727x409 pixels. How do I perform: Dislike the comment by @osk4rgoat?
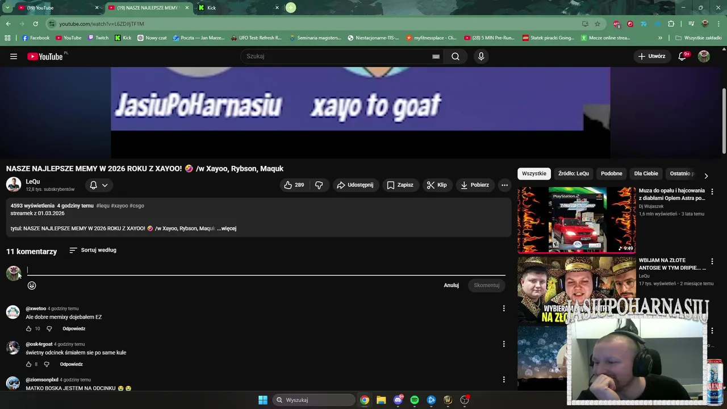[47, 365]
